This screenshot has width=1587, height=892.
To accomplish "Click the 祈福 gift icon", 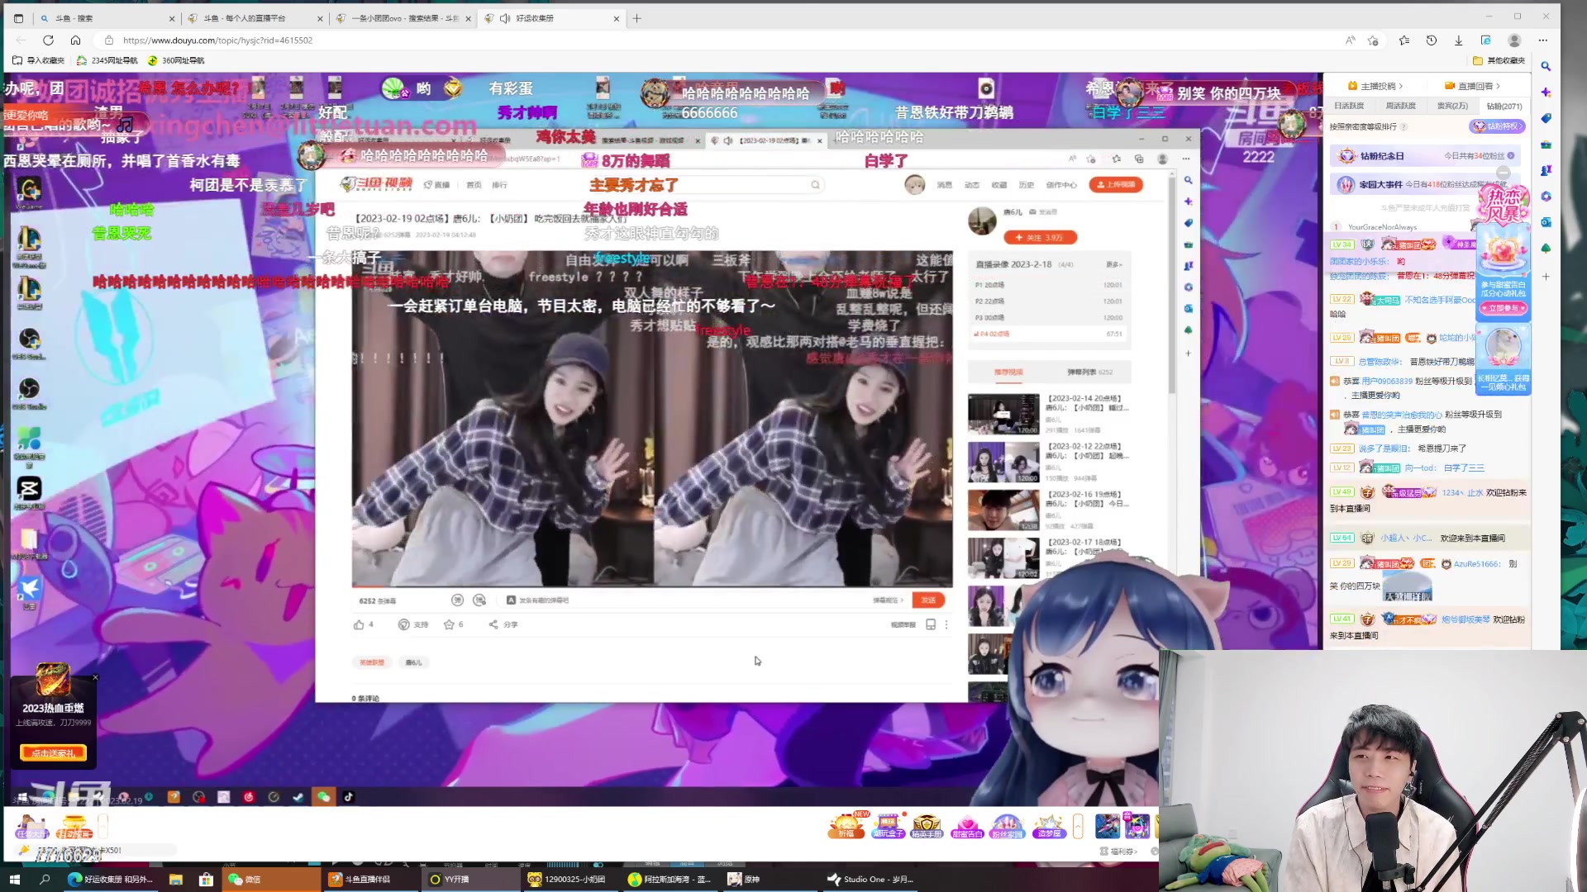I will tap(846, 825).
